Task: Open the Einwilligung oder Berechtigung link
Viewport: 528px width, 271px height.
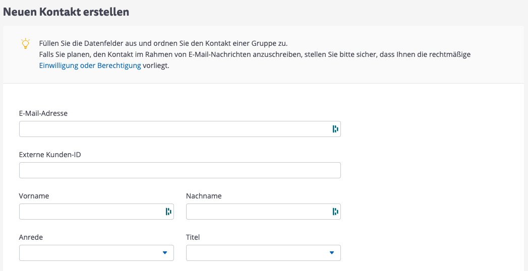Action: 90,65
